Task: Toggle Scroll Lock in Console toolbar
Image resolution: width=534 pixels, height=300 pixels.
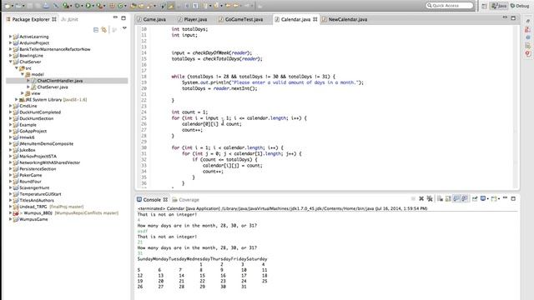Action: click(448, 198)
